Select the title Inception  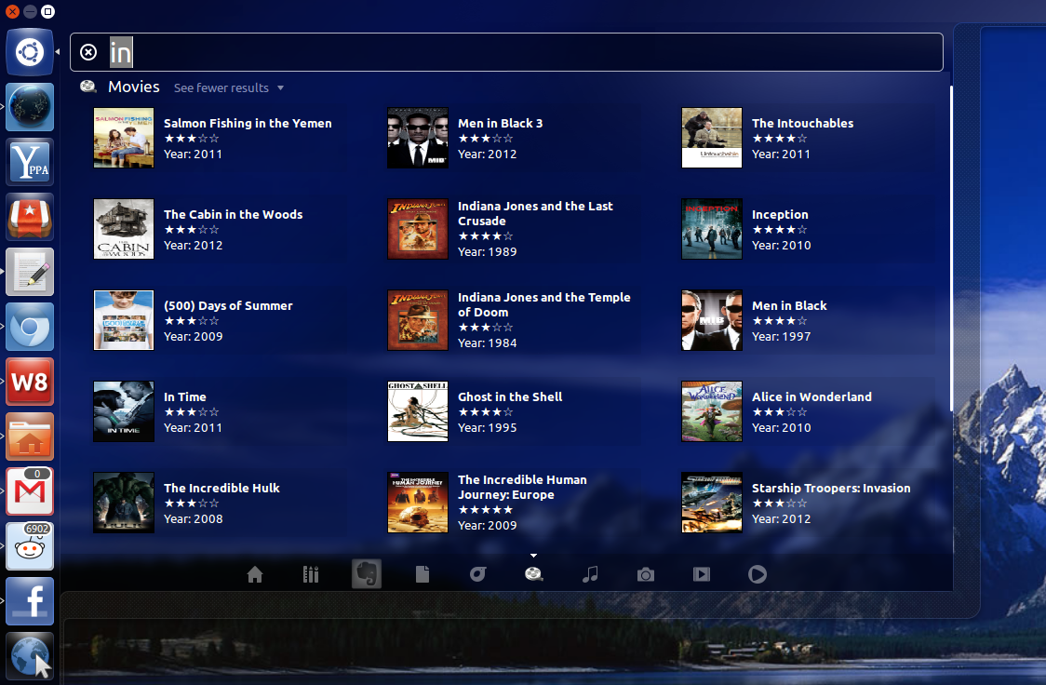click(780, 215)
